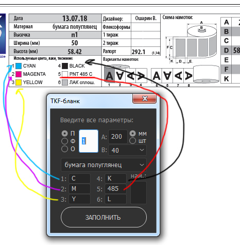Screen dimensions: 240x245
Task: Select winding variant 6 icon
Action: [x=167, y=76]
